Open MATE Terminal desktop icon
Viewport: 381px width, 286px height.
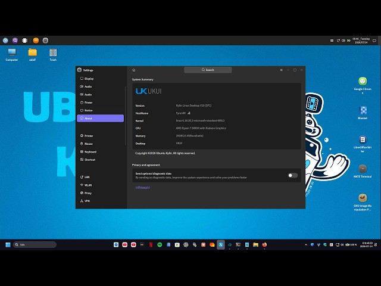(363, 171)
